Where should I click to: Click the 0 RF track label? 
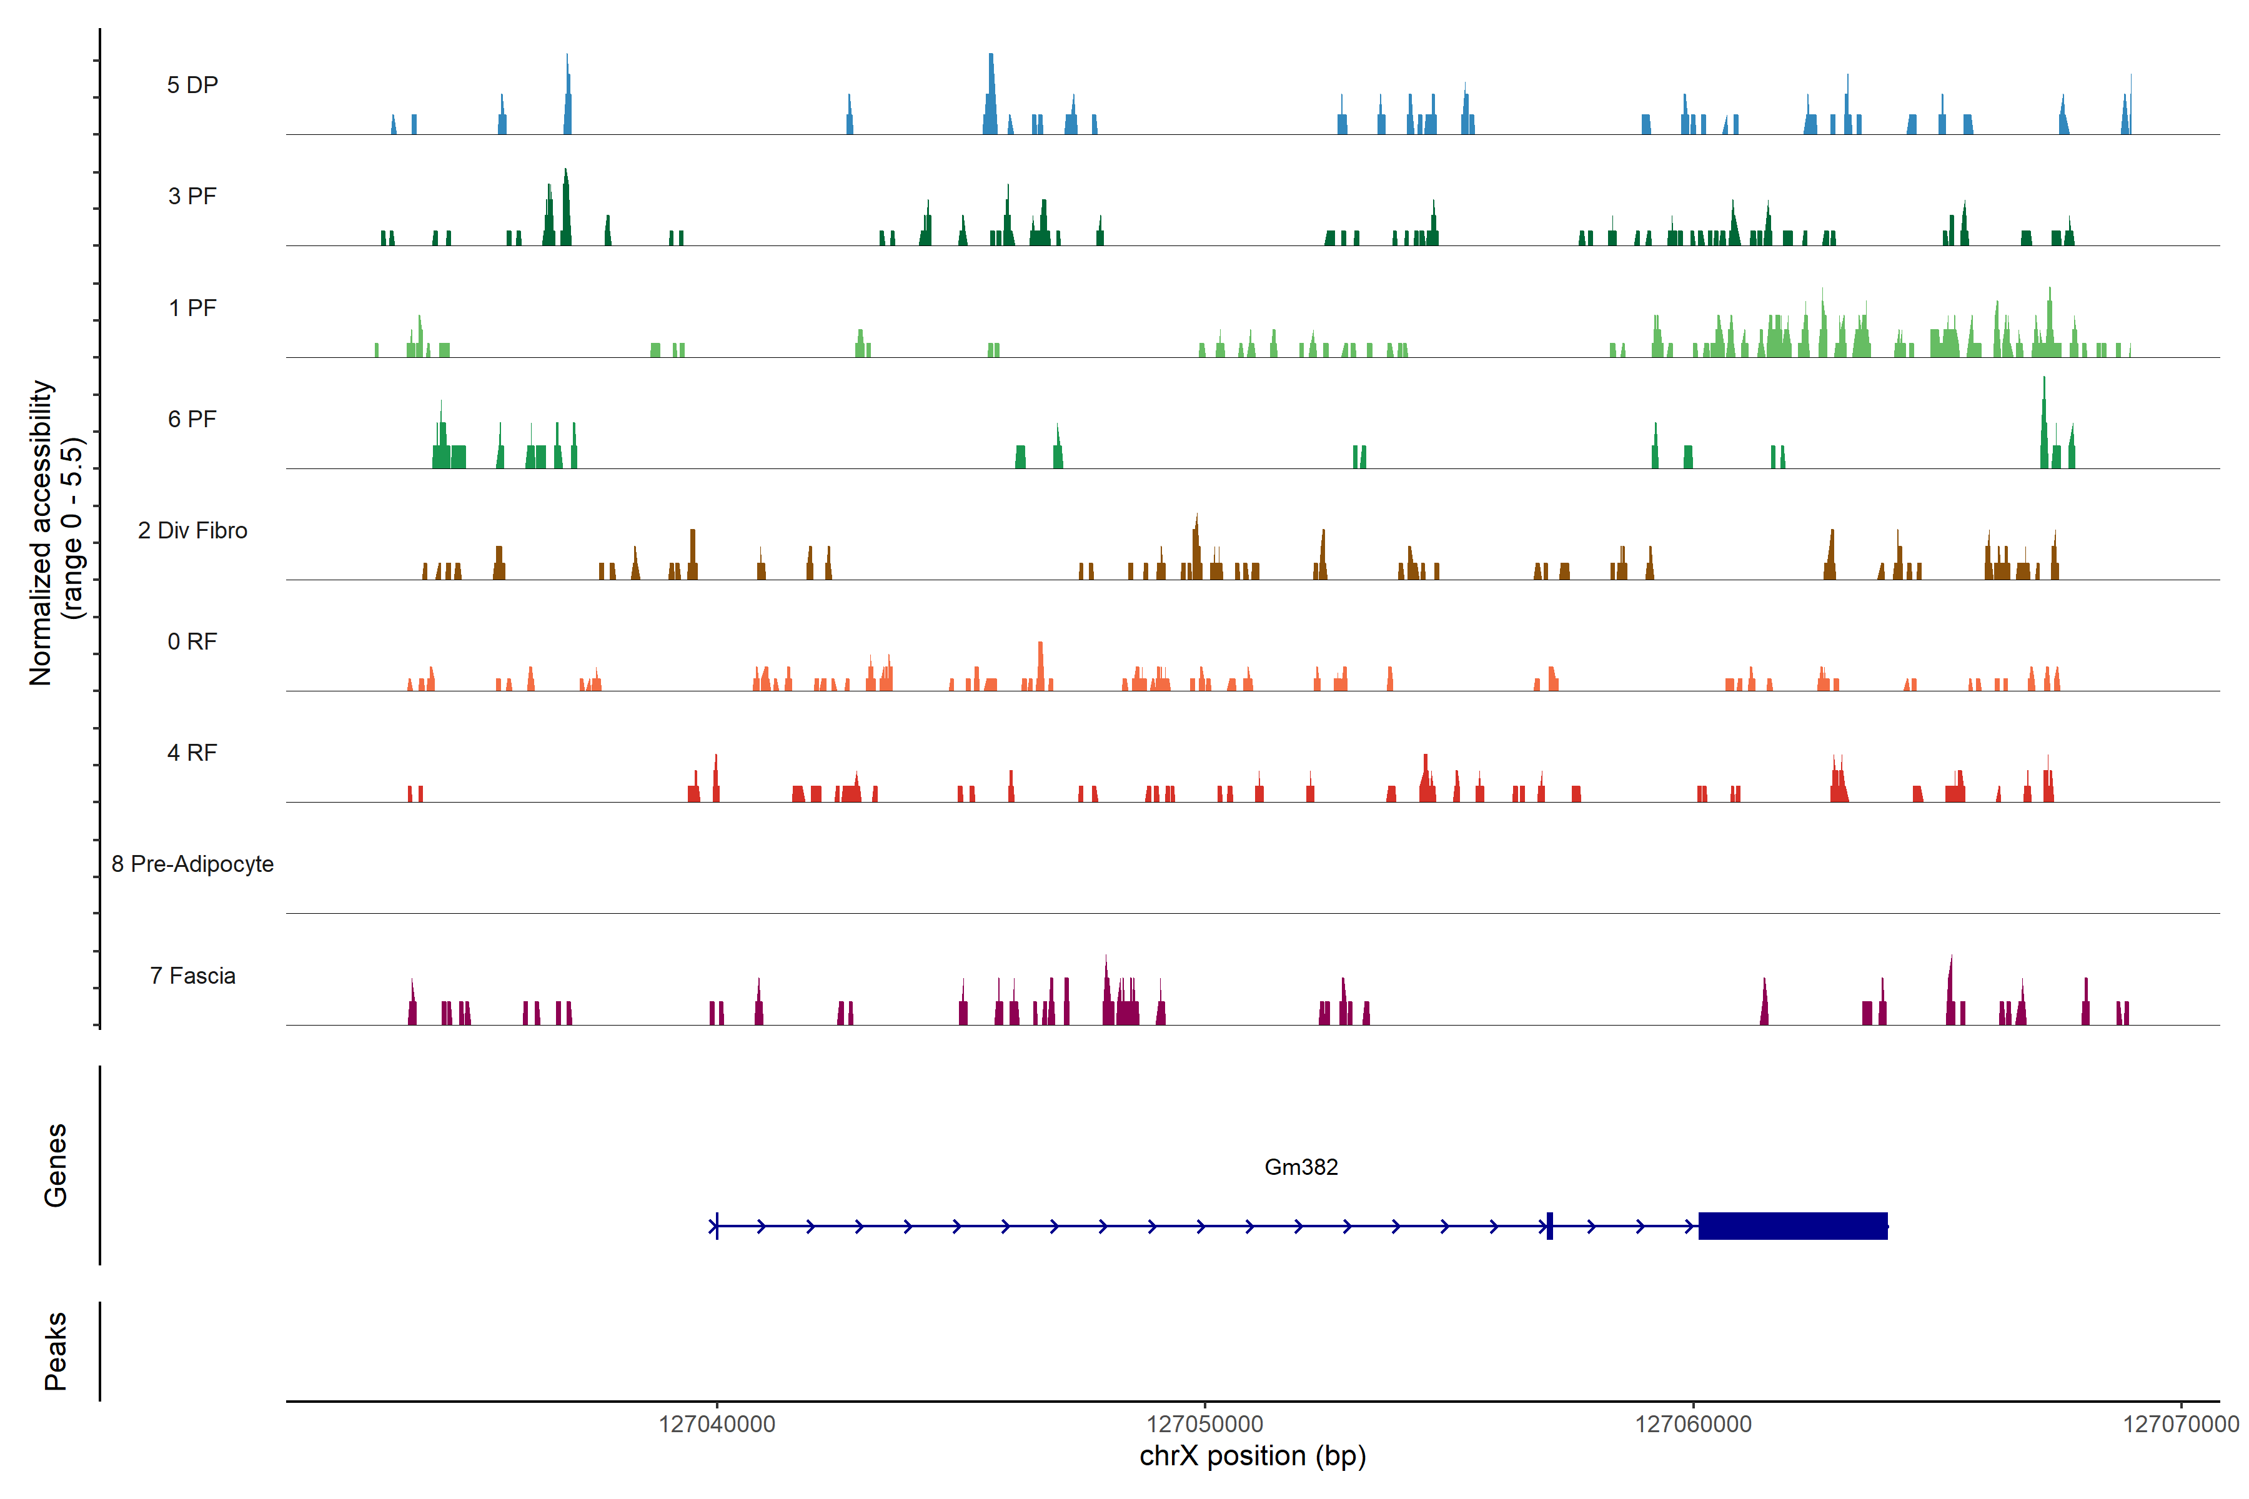point(192,641)
